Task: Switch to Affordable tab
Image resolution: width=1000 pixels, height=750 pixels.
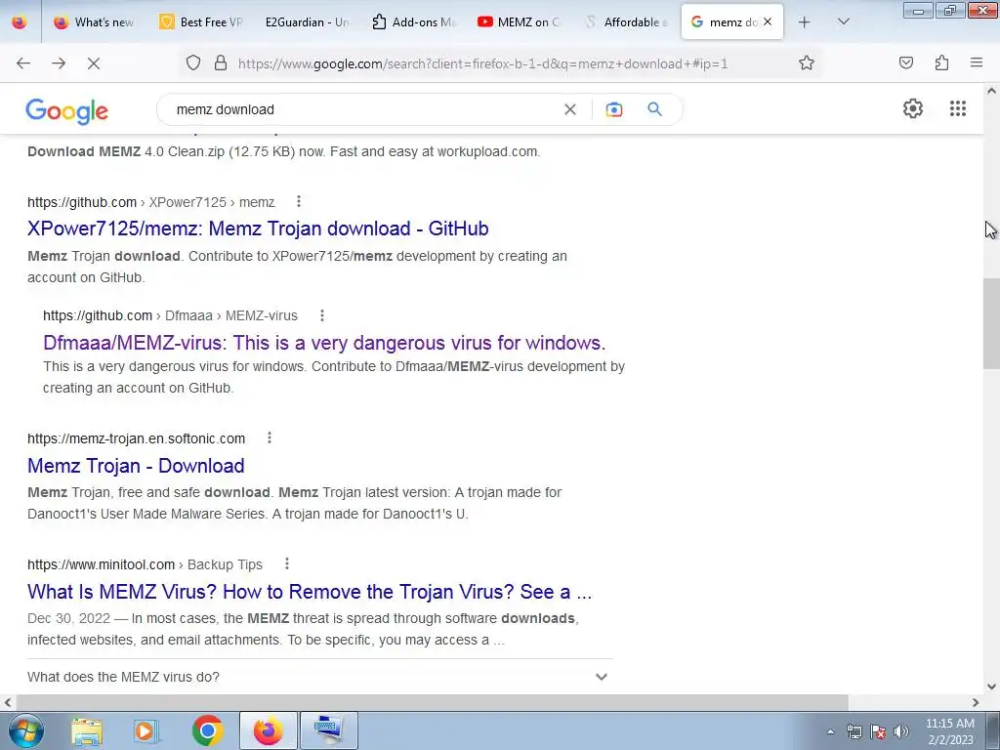Action: (x=626, y=22)
